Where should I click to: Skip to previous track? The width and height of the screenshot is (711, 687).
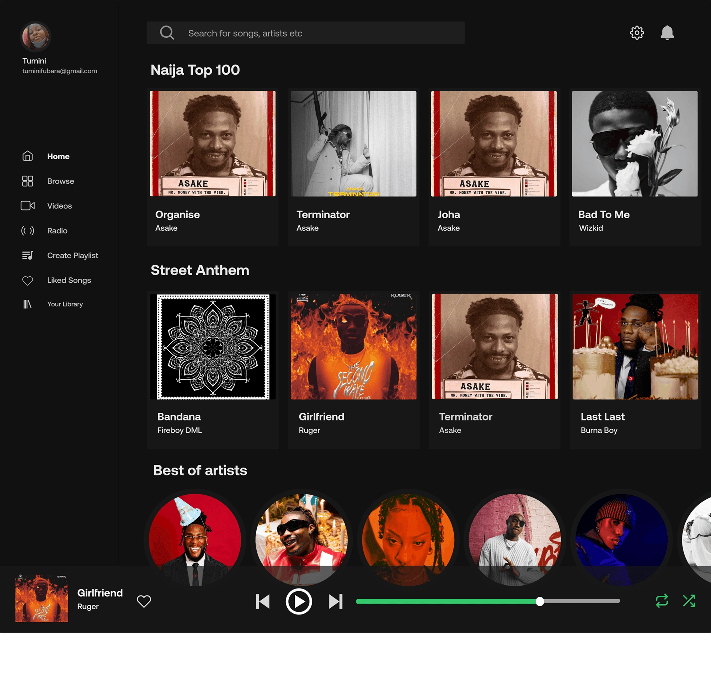(x=263, y=601)
